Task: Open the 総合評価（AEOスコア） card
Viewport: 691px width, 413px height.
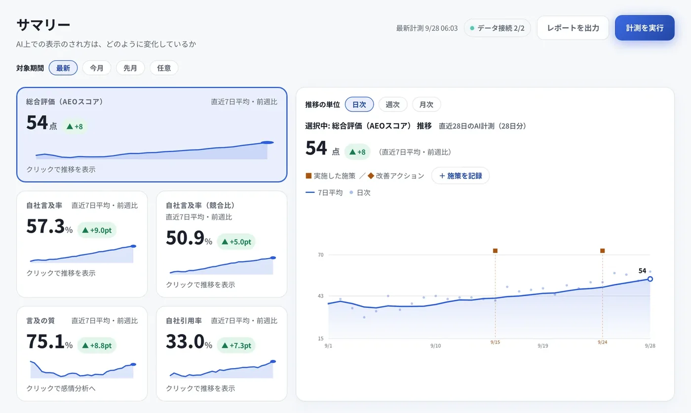Action: pos(152,135)
